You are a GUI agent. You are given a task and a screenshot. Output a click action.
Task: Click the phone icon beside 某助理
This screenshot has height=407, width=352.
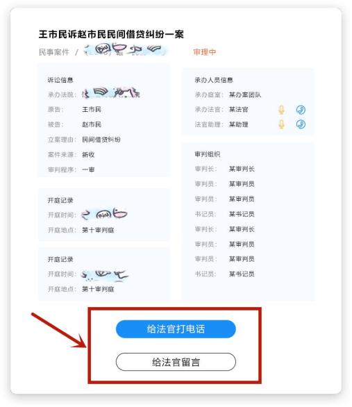click(x=301, y=124)
